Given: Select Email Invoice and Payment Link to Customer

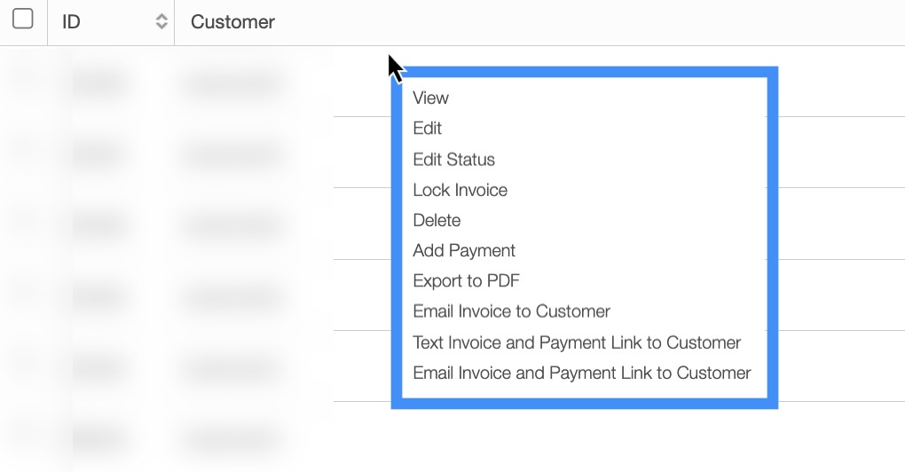Looking at the screenshot, I should (582, 373).
